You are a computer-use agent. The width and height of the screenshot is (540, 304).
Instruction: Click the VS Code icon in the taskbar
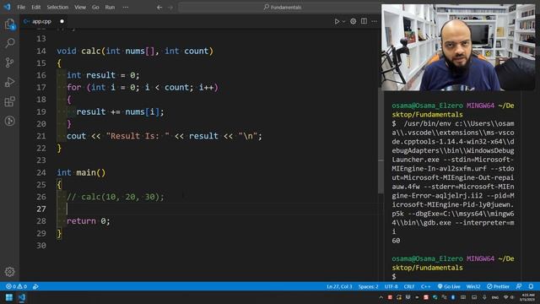point(22,297)
